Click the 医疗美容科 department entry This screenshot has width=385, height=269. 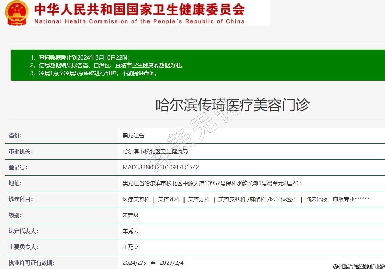136,199
